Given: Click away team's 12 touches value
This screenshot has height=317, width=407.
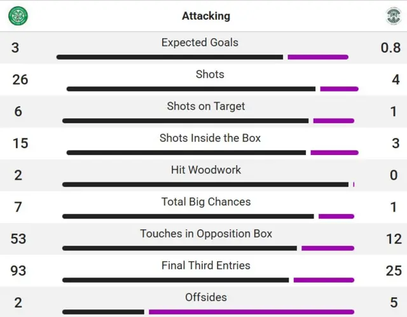Looking at the screenshot, I should coord(394,239).
